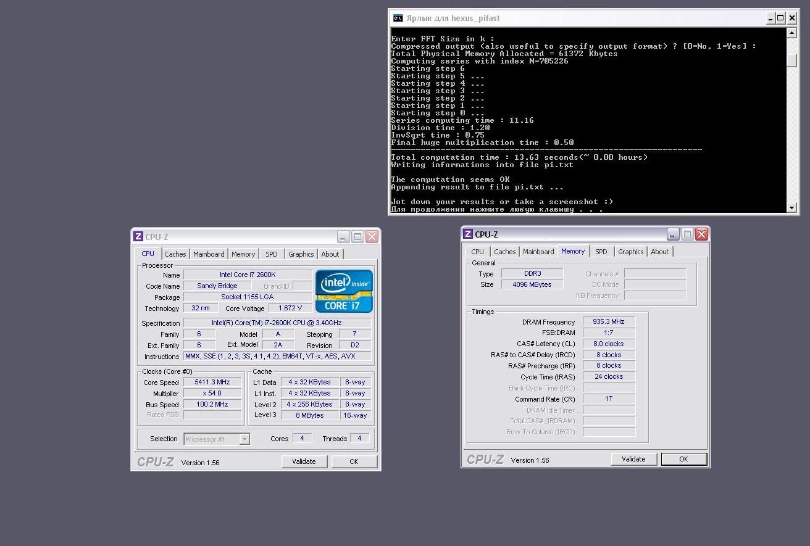Minimize the Memory CPU-Z window
This screenshot has height=546, width=810.
673,234
